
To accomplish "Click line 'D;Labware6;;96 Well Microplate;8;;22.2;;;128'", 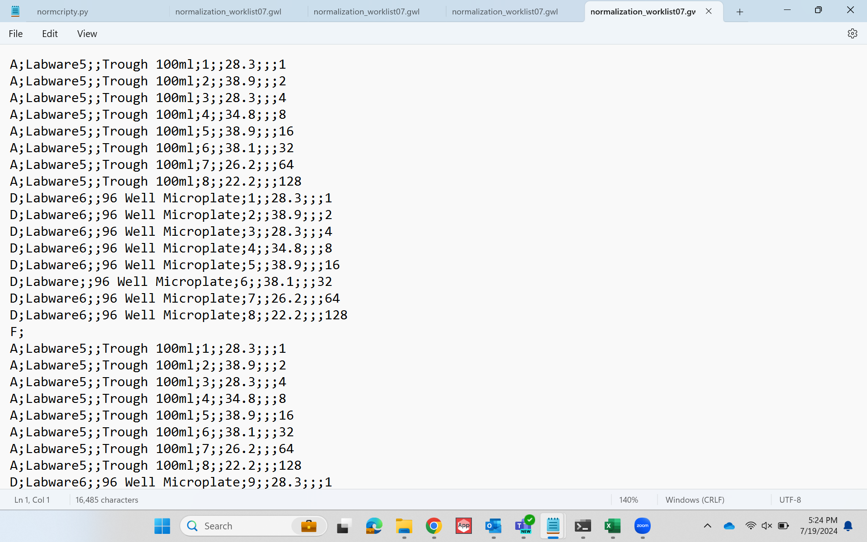I will [x=179, y=315].
